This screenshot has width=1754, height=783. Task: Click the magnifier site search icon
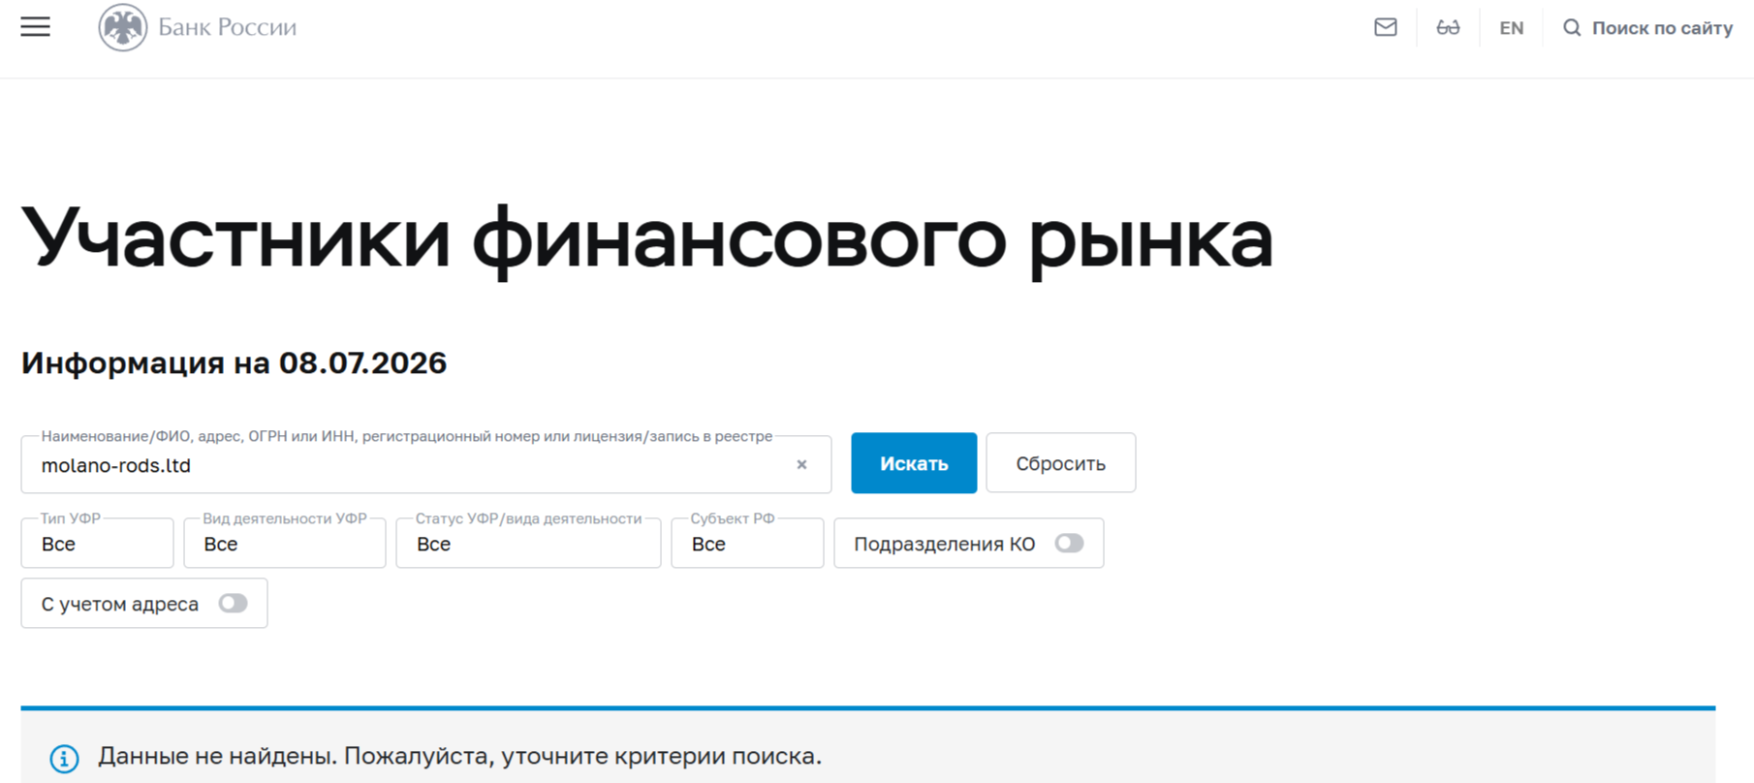click(1572, 28)
